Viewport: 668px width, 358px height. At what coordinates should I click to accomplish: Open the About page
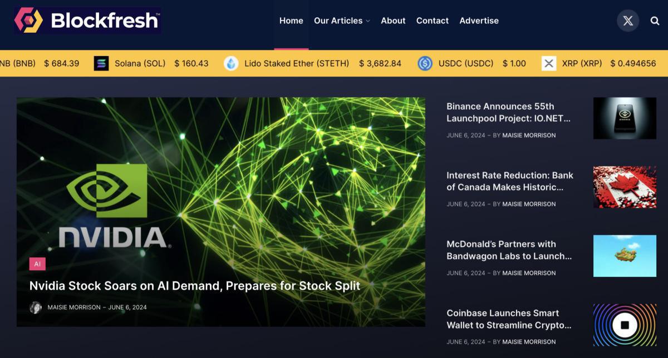(x=393, y=21)
